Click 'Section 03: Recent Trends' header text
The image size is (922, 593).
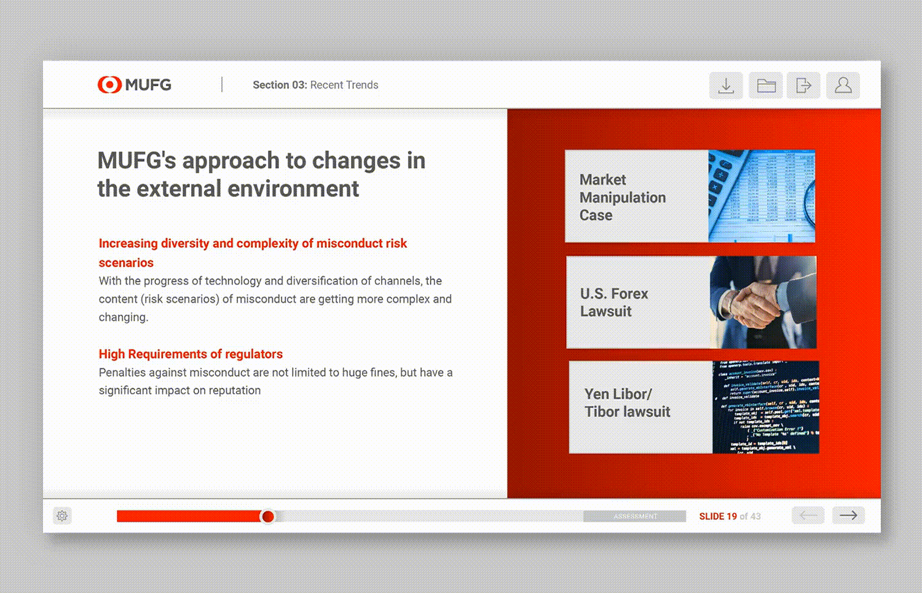[x=315, y=85]
